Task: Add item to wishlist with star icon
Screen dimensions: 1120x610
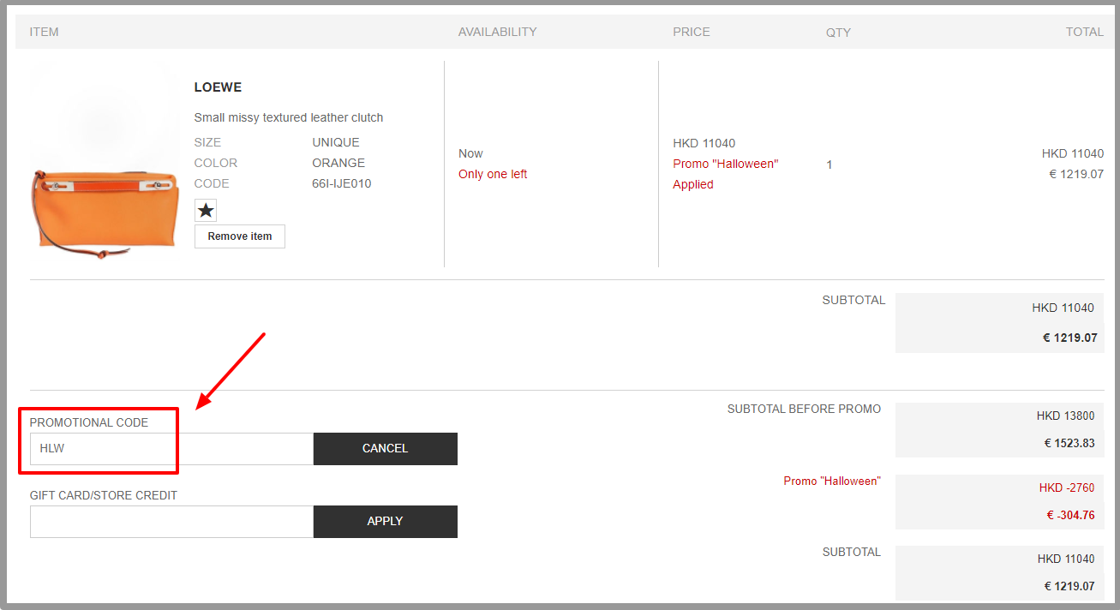Action: tap(206, 210)
